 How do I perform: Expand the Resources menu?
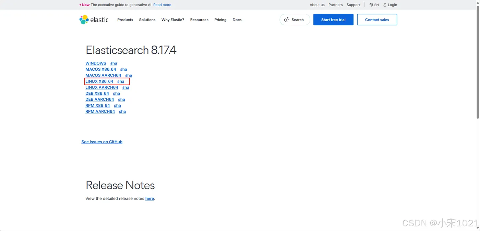click(199, 20)
